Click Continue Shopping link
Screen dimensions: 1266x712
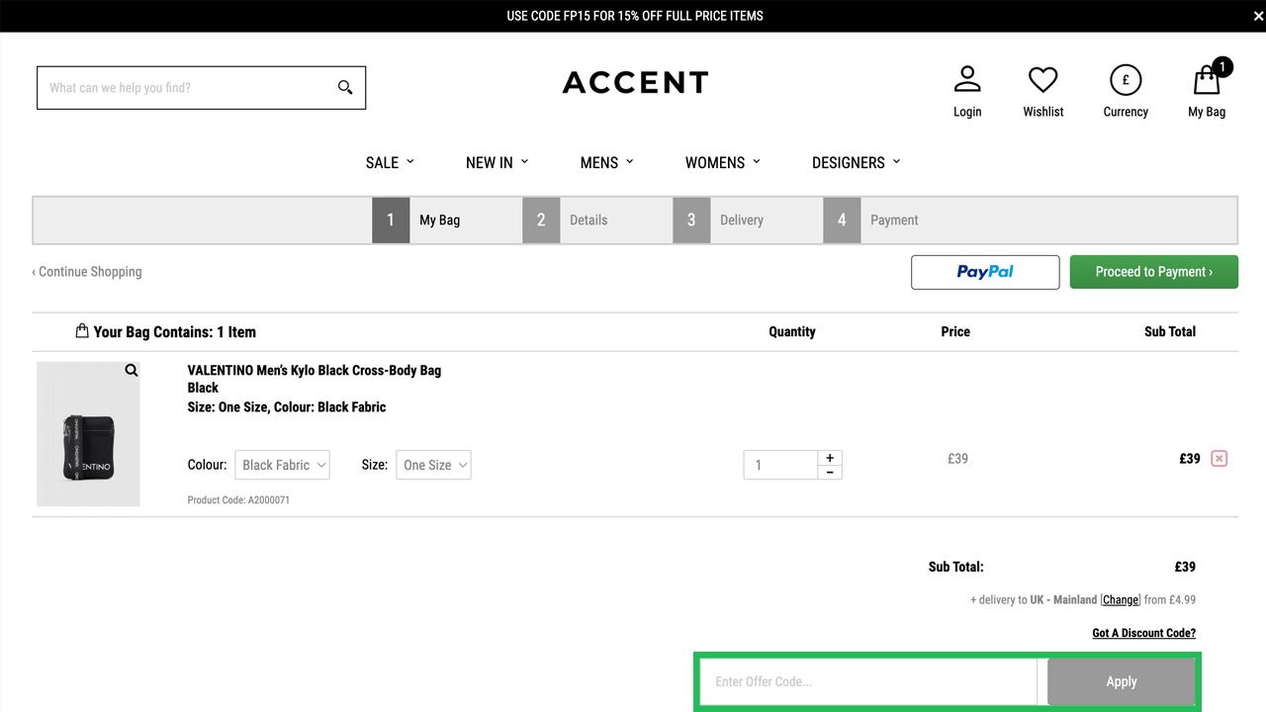[x=87, y=272]
